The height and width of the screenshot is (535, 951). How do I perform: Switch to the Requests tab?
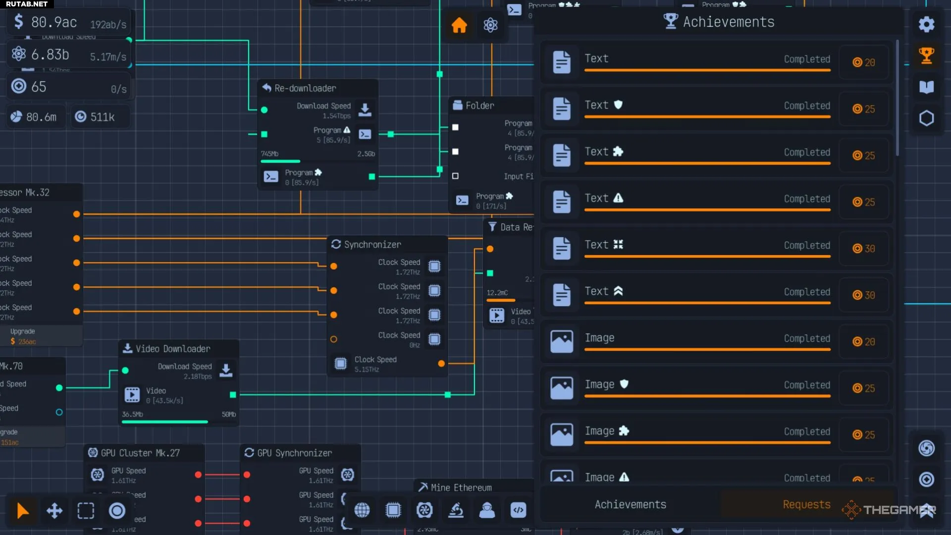coord(806,504)
